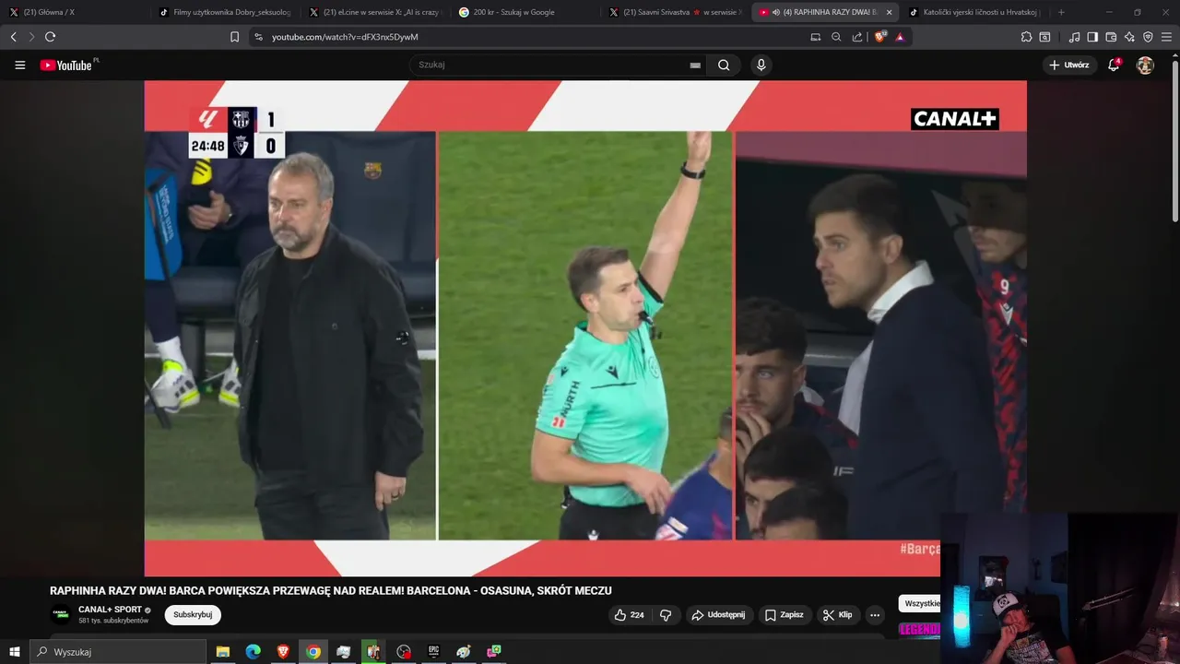Open Brave Rewards triangle icon
Viewport: 1180px width, 664px height.
(900, 37)
